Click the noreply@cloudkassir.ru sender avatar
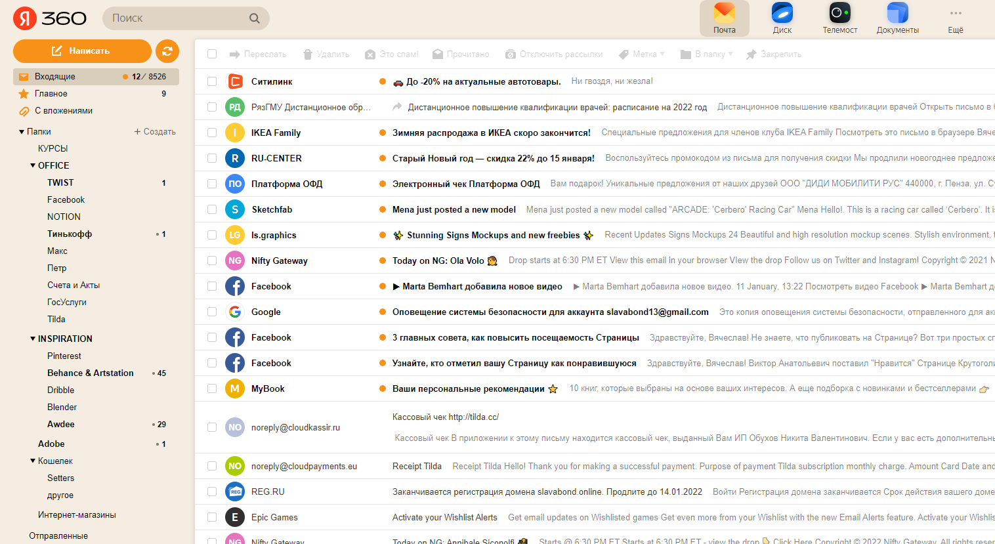Screen dimensions: 995x544 pos(235,427)
